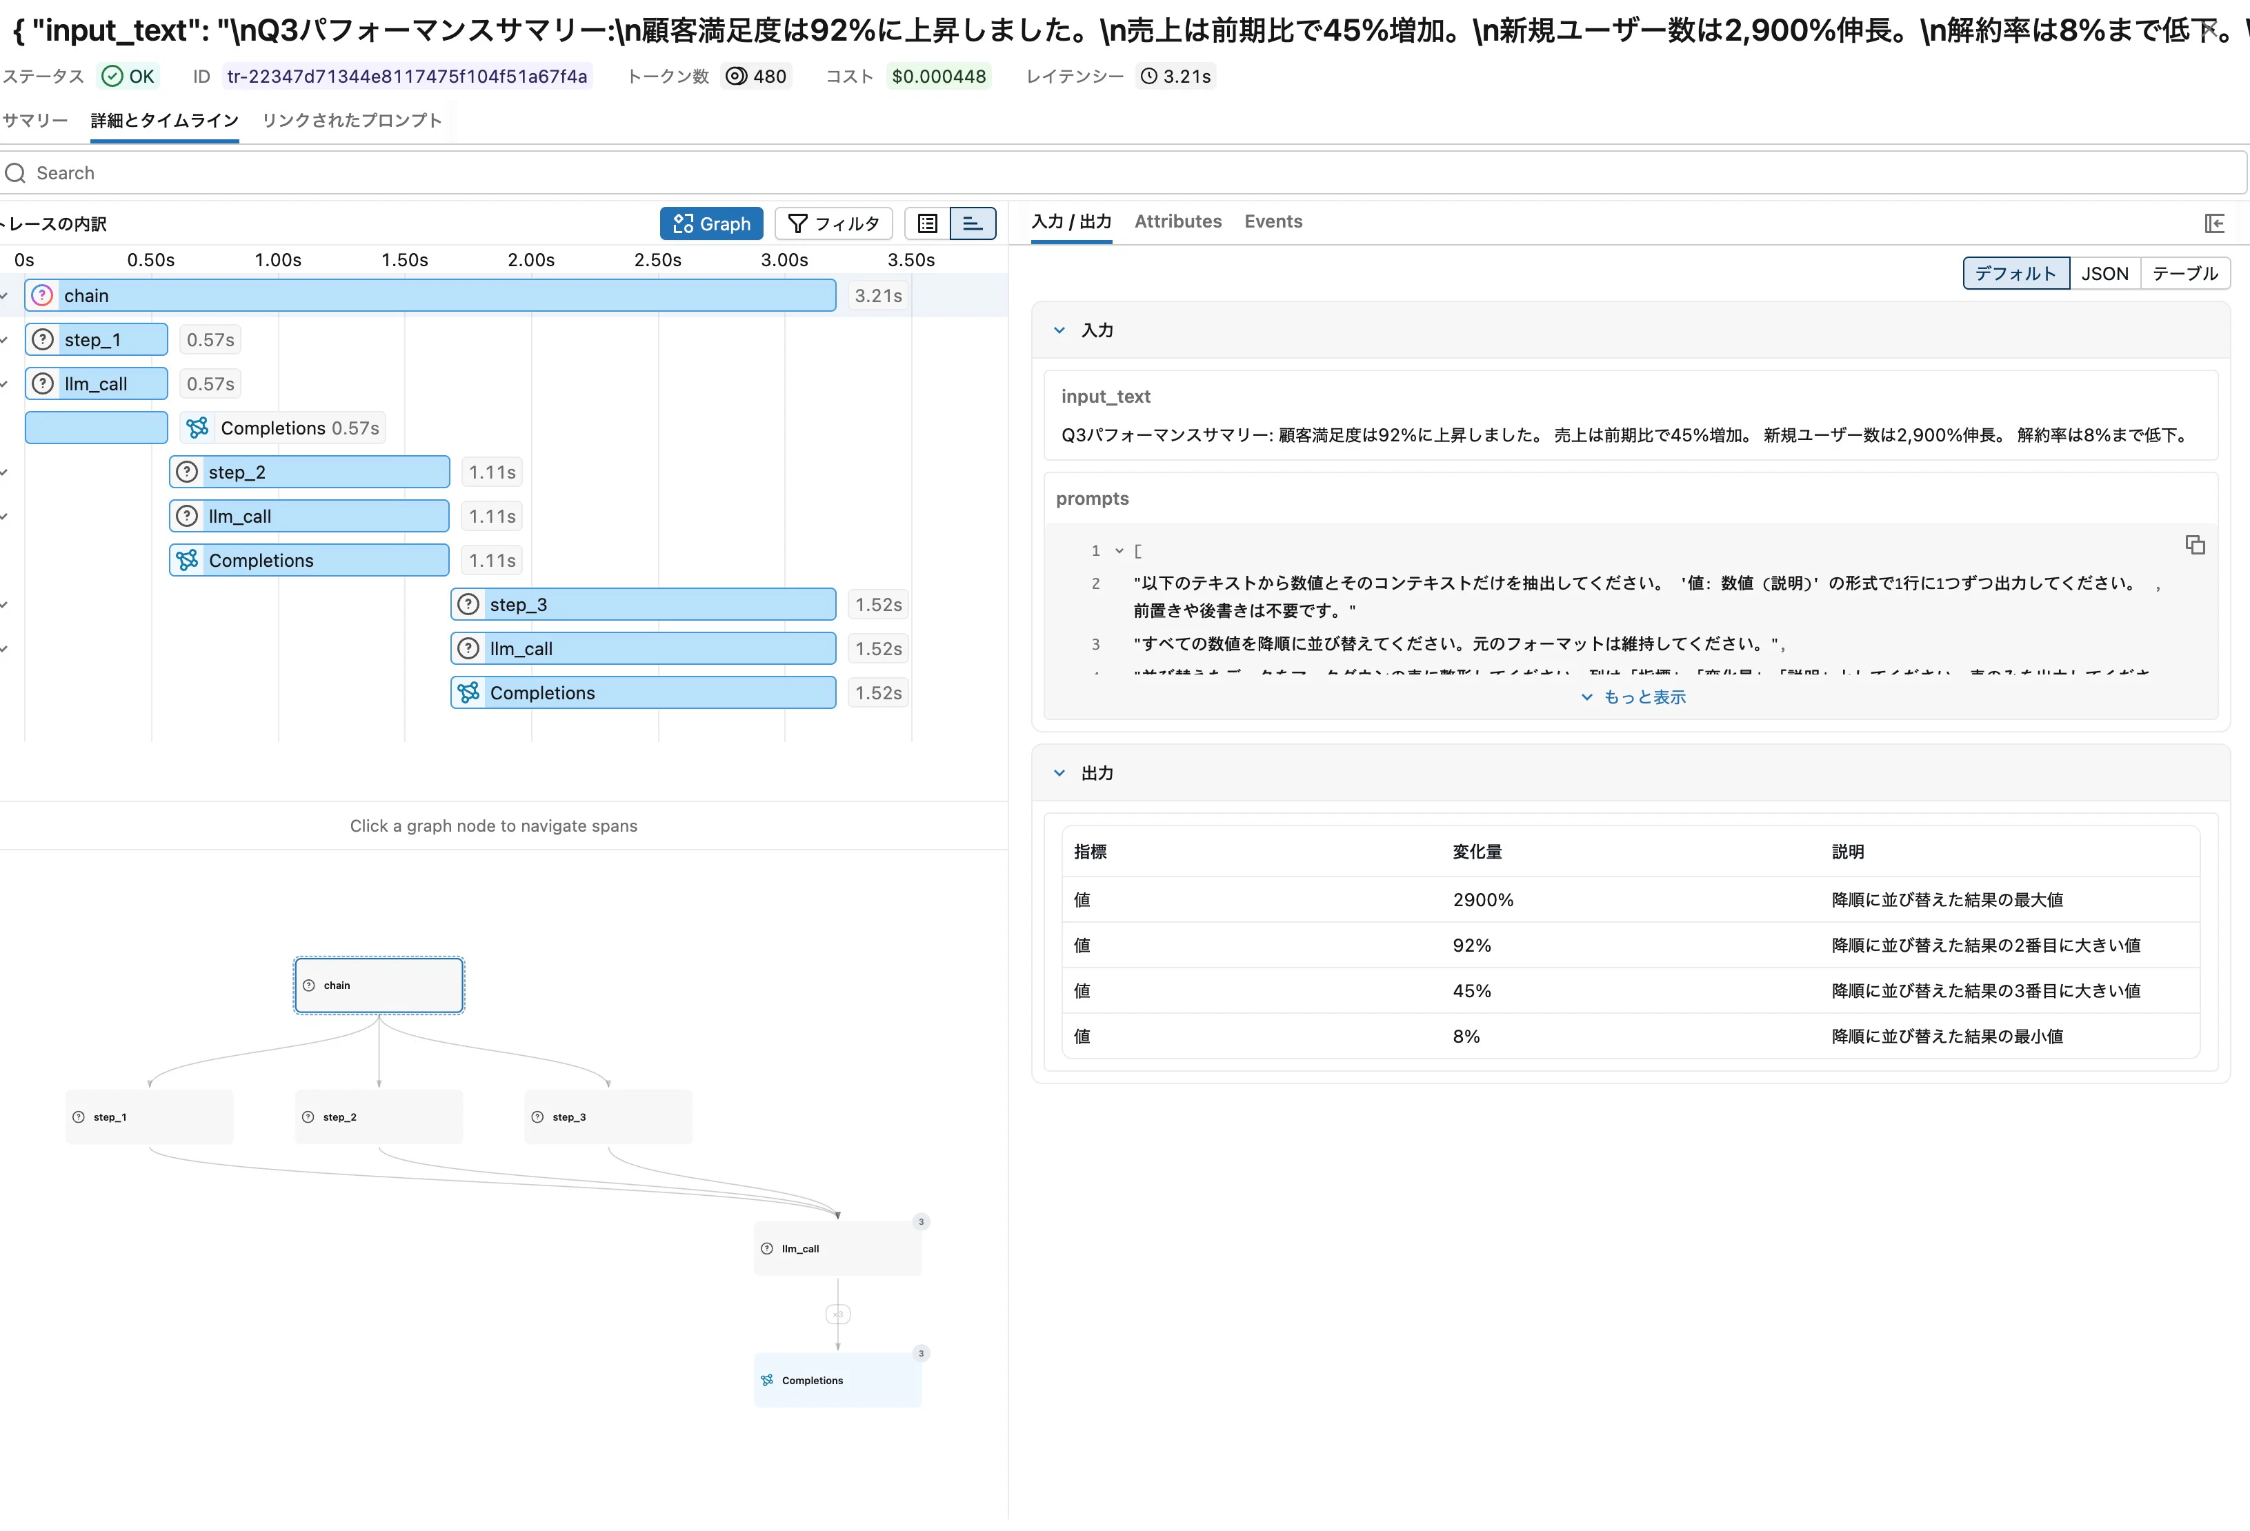The height and width of the screenshot is (1531, 2250).
Task: Click the chain graph node
Action: (379, 985)
